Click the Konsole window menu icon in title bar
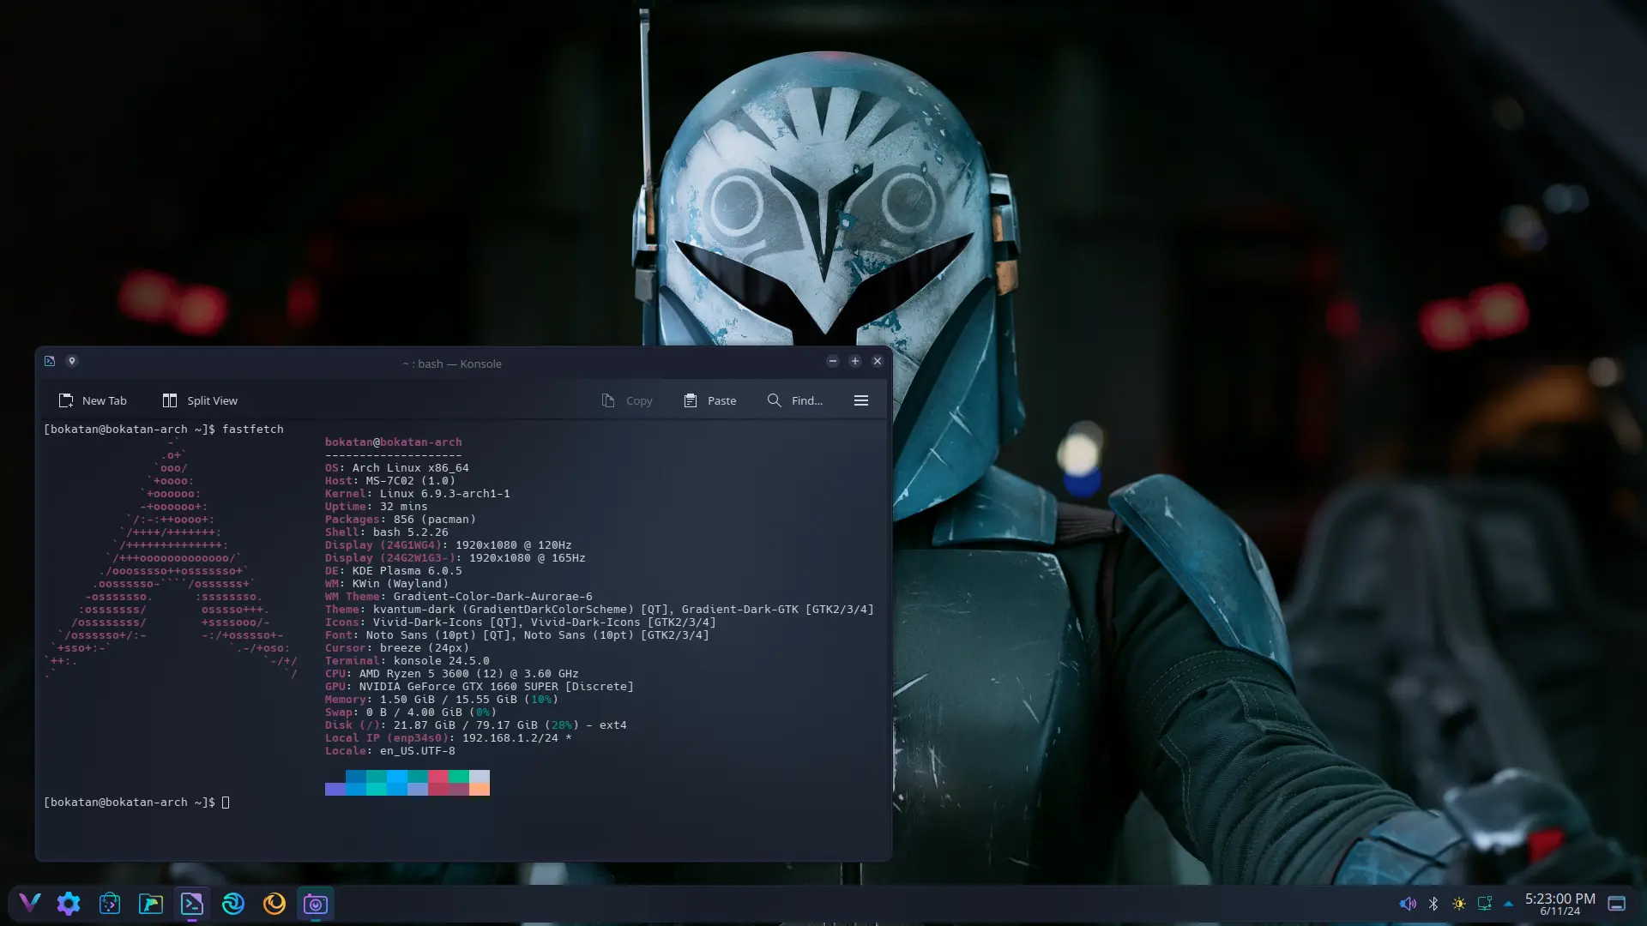Image resolution: width=1647 pixels, height=926 pixels. click(x=50, y=361)
